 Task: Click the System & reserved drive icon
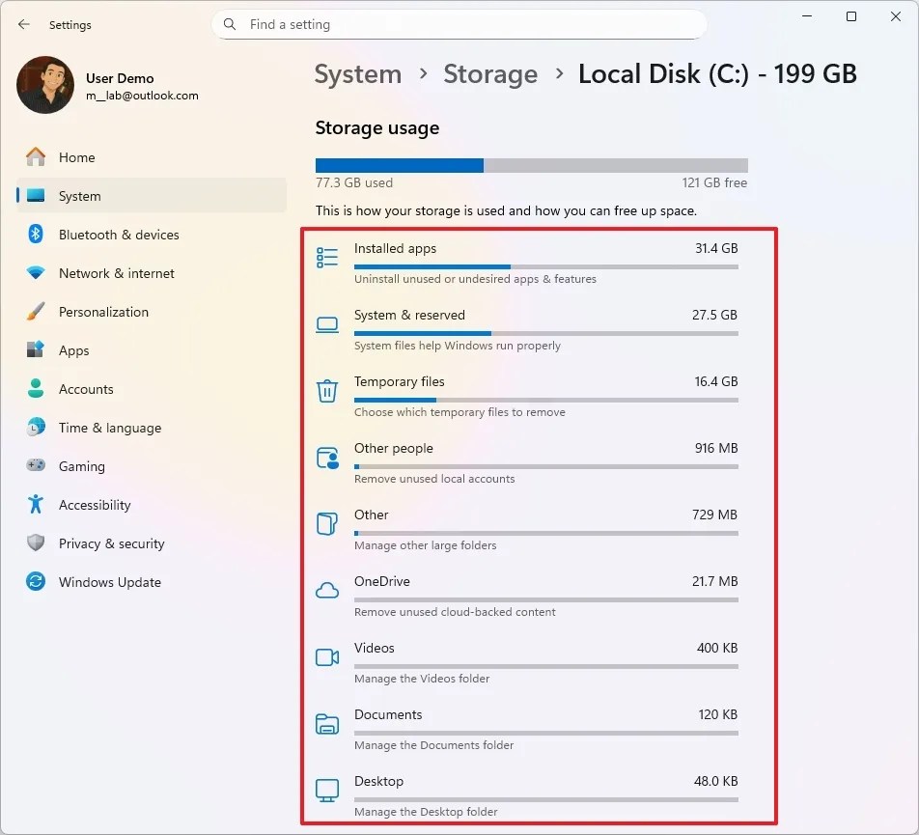pos(326,322)
